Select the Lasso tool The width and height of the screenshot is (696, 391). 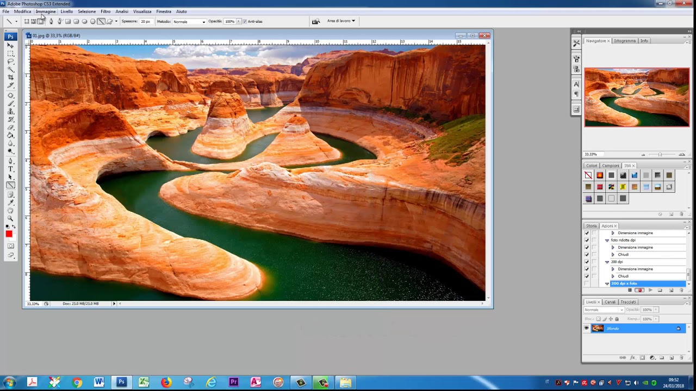click(10, 61)
